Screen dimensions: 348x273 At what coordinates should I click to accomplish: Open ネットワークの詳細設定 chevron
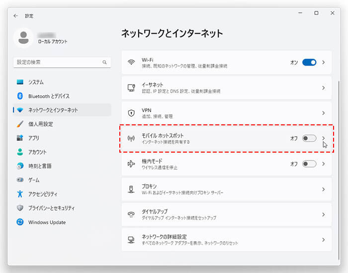coord(323,240)
